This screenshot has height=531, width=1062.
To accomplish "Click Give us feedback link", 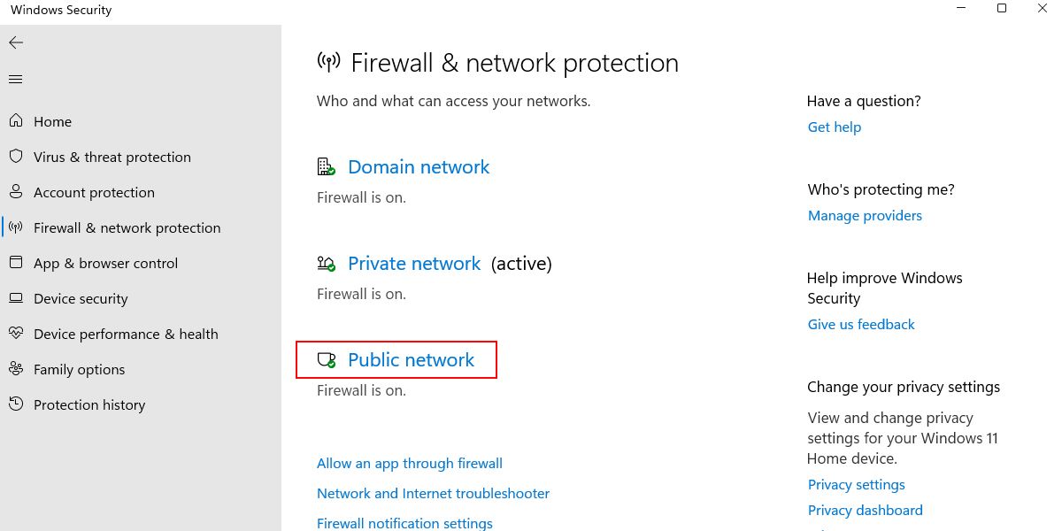I will [x=861, y=324].
